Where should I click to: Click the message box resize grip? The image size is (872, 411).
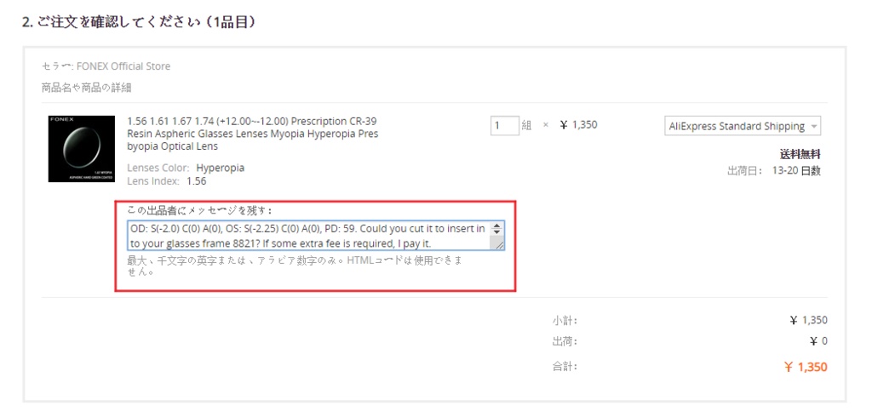pos(499,244)
